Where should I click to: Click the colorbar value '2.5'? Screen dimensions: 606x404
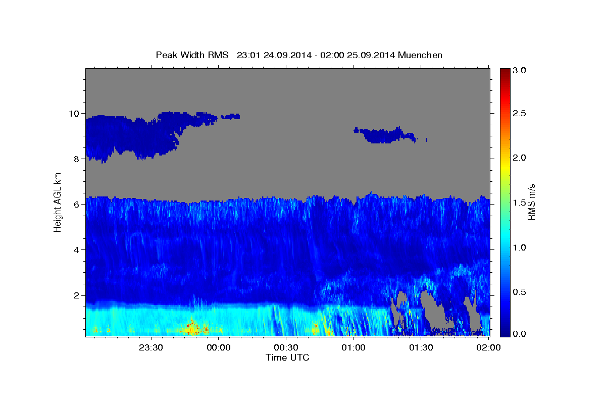[x=520, y=114]
